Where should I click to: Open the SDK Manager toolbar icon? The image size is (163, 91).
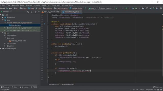[x=157, y=8]
